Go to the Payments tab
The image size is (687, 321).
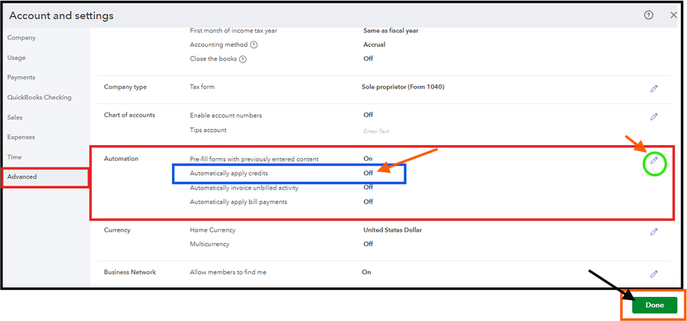click(x=21, y=78)
